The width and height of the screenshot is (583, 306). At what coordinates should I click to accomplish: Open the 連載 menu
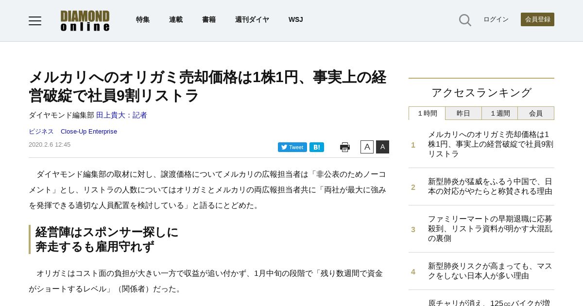click(176, 19)
